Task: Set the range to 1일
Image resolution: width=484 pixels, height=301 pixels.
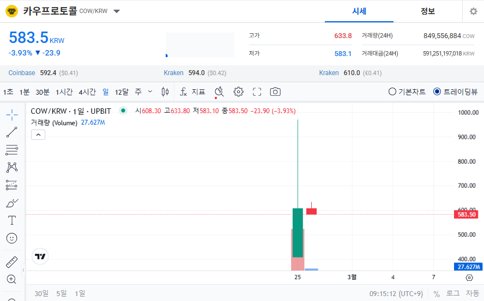Action: pyautogui.click(x=80, y=293)
